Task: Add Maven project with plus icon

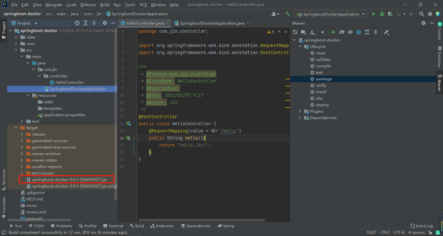Action: [322, 32]
